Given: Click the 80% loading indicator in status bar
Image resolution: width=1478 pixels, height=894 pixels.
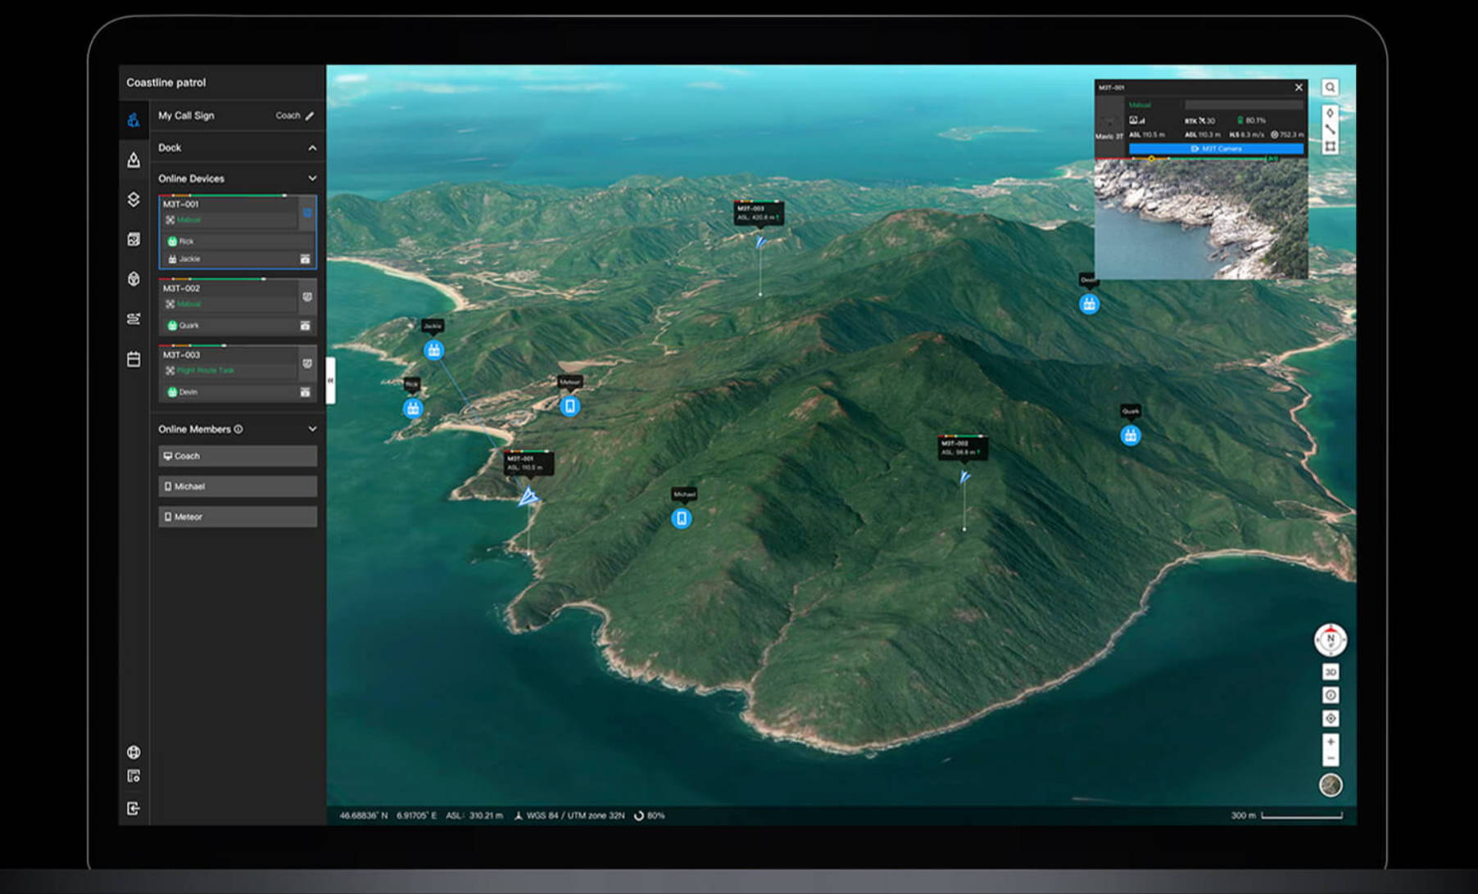Looking at the screenshot, I should click(x=650, y=816).
